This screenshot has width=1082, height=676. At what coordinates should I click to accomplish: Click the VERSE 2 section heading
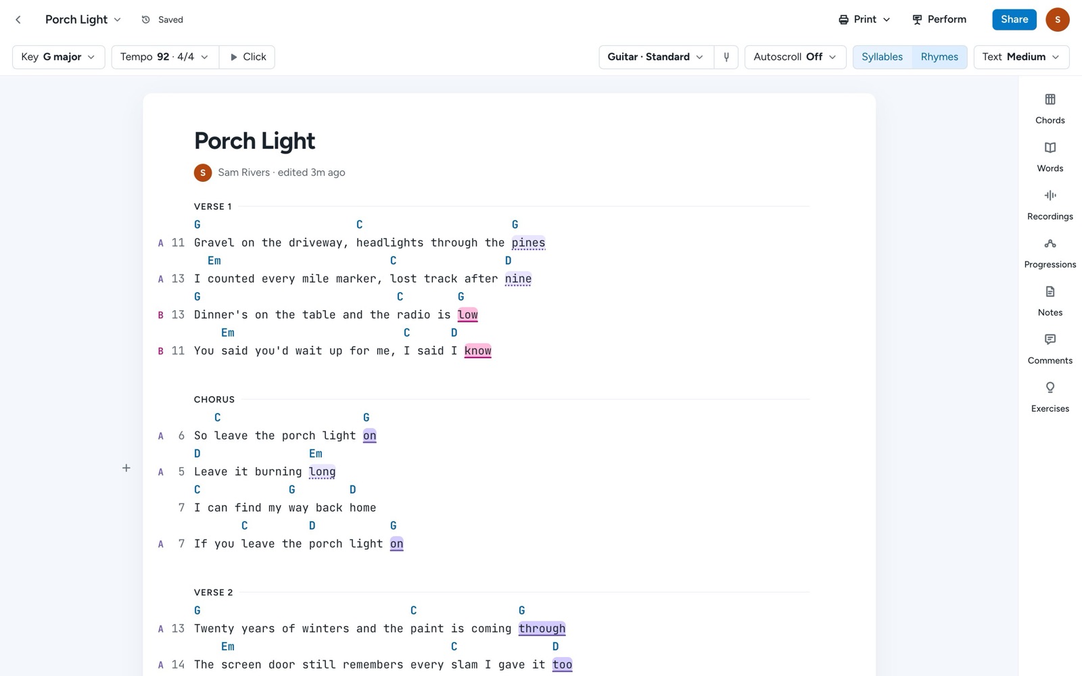214,592
